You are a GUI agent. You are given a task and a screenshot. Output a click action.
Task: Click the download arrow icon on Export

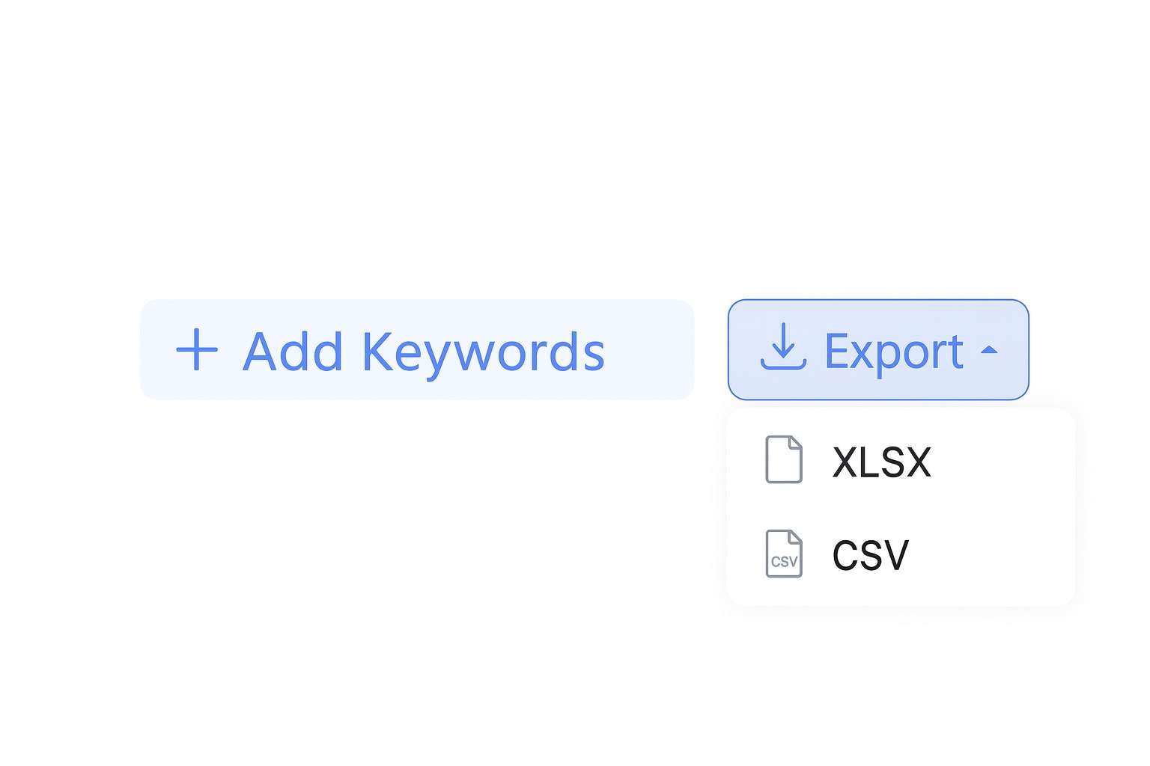(x=783, y=346)
